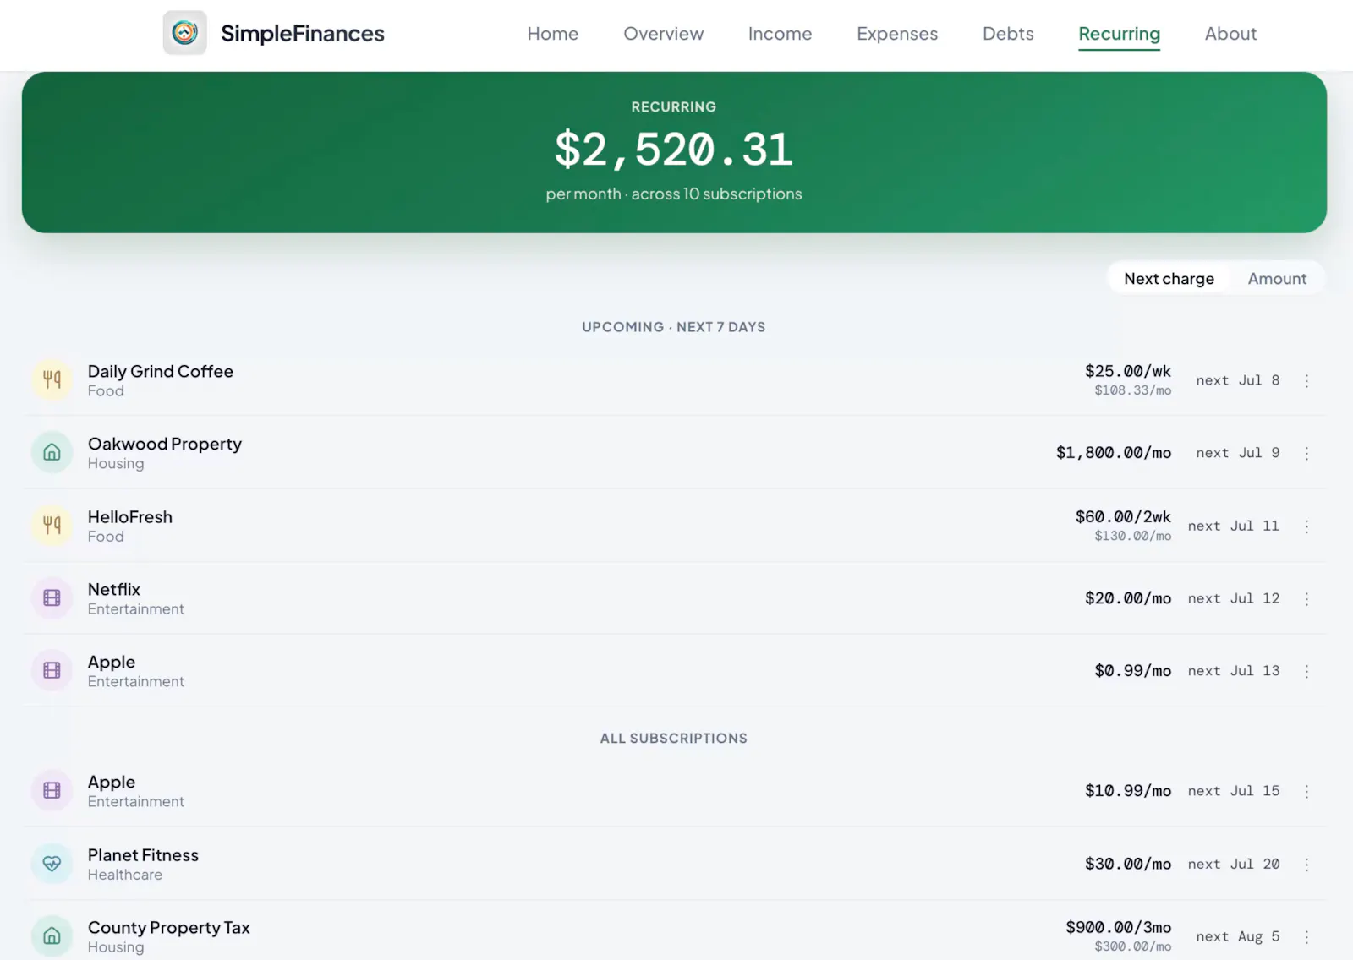
Task: Click the next Jul 8 date
Action: [x=1237, y=380]
